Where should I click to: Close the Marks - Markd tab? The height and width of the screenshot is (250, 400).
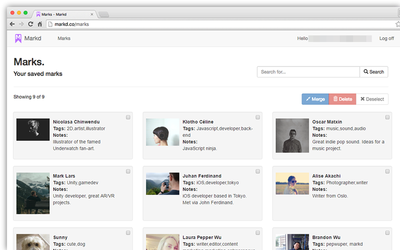coord(92,14)
